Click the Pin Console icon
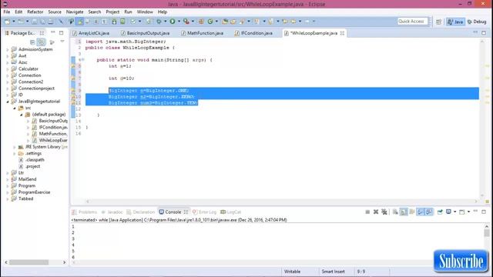493x277 pixels. coord(440,212)
